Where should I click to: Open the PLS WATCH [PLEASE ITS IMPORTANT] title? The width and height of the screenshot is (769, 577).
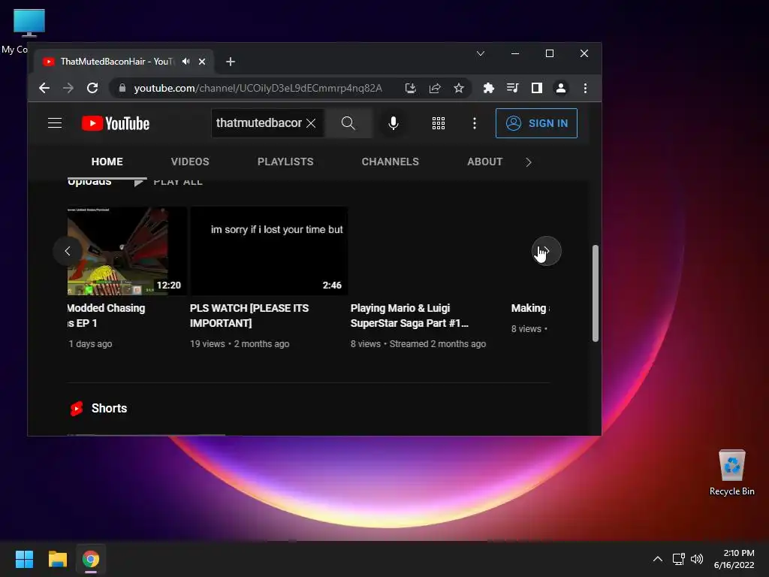[249, 316]
